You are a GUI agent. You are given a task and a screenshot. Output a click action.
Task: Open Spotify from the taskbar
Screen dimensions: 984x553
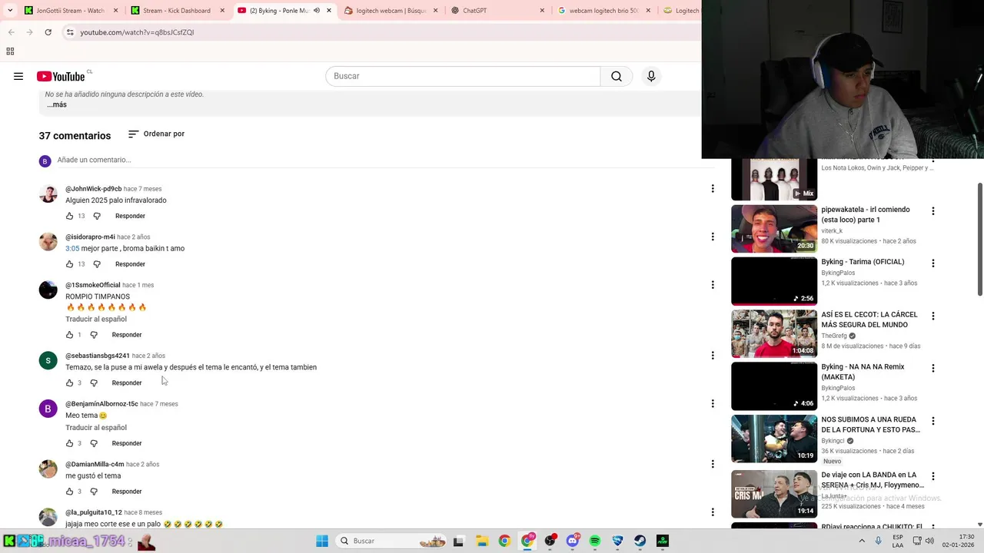pyautogui.click(x=595, y=541)
